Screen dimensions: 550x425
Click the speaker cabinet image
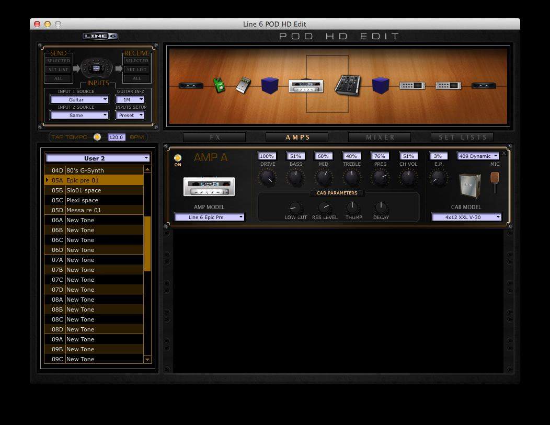click(469, 186)
